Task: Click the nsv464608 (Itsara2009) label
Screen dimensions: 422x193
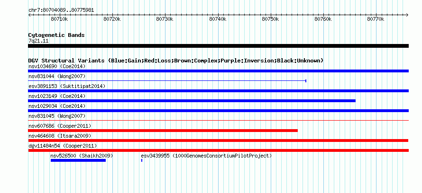Action: point(60,136)
